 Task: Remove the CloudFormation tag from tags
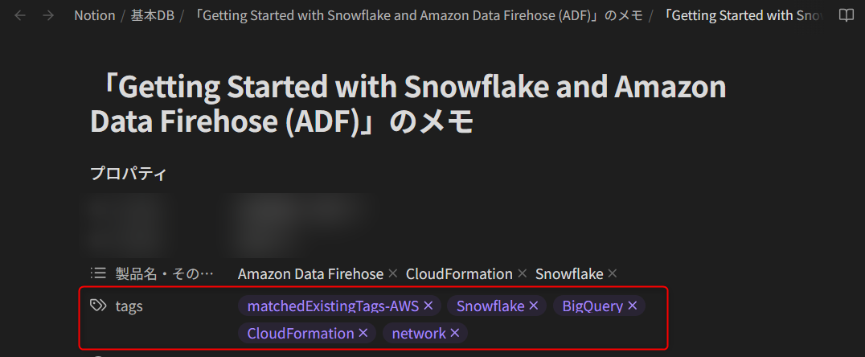pos(363,333)
